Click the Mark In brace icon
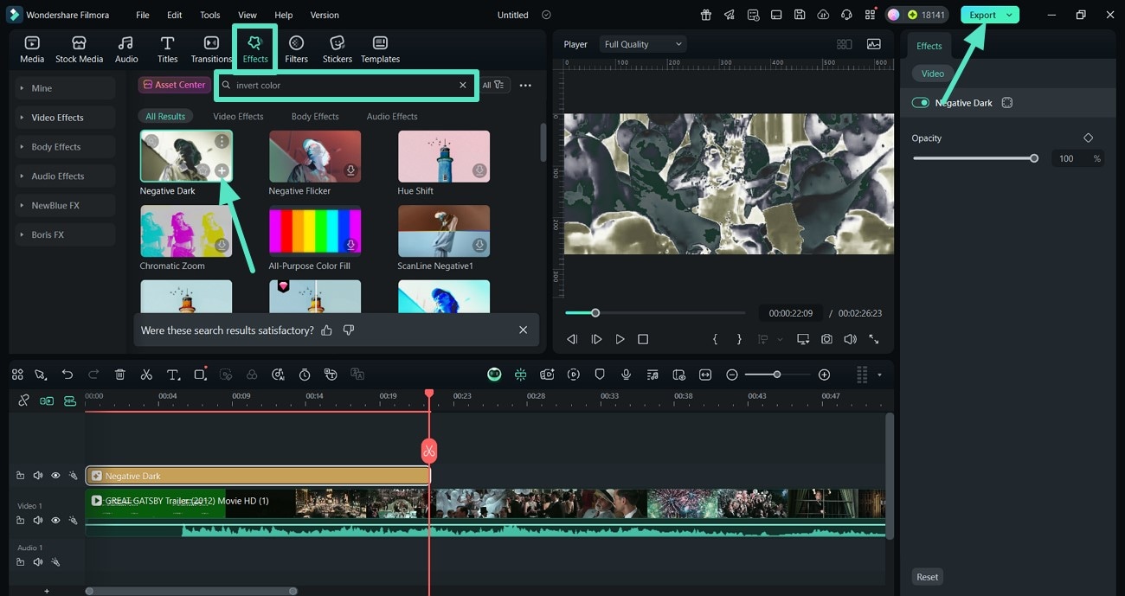Image resolution: width=1125 pixels, height=596 pixels. click(x=715, y=339)
